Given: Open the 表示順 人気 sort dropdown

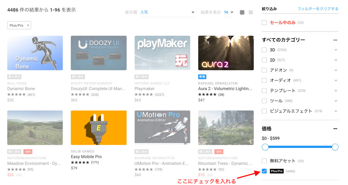Looking at the screenshot, I should click(167, 12).
